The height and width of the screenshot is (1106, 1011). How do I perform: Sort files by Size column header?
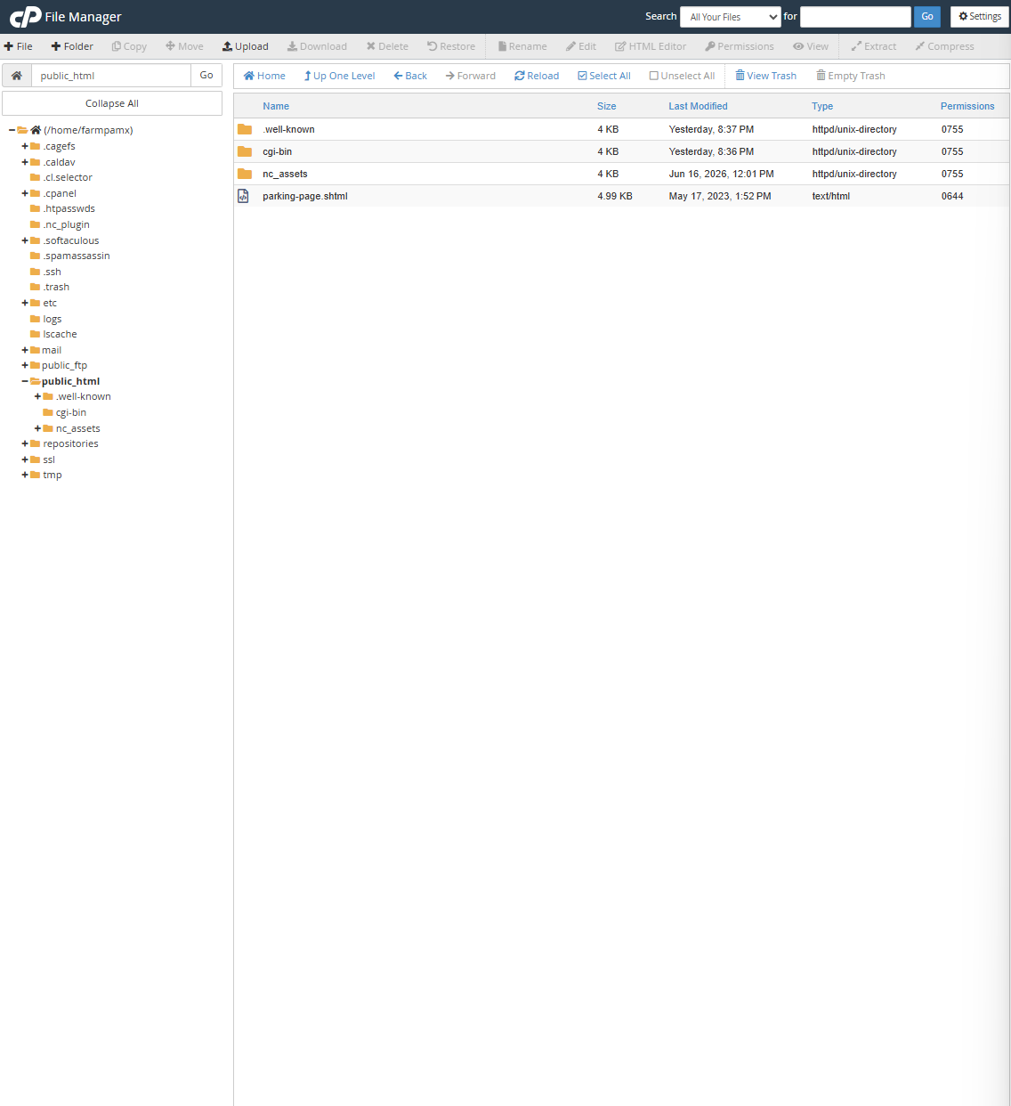[x=607, y=106]
